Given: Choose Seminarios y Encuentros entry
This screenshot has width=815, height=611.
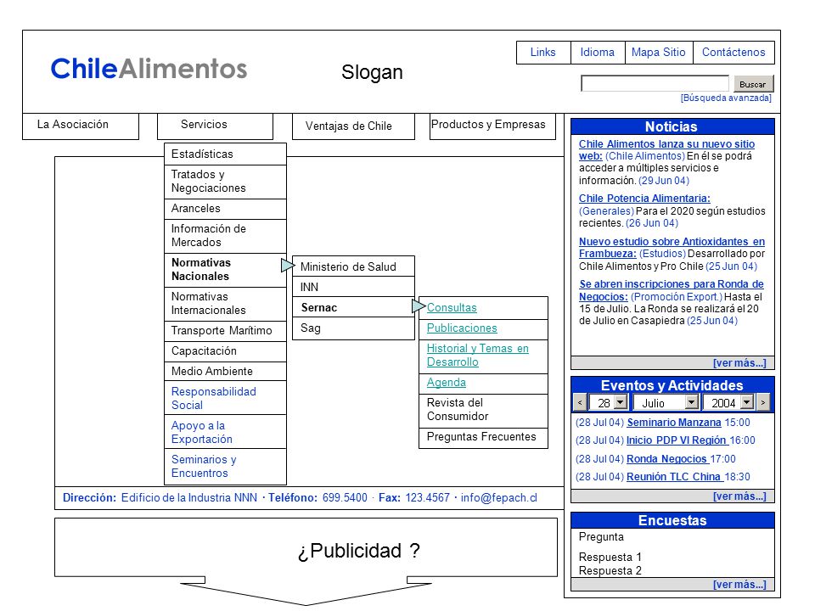Looking at the screenshot, I should pos(225,466).
